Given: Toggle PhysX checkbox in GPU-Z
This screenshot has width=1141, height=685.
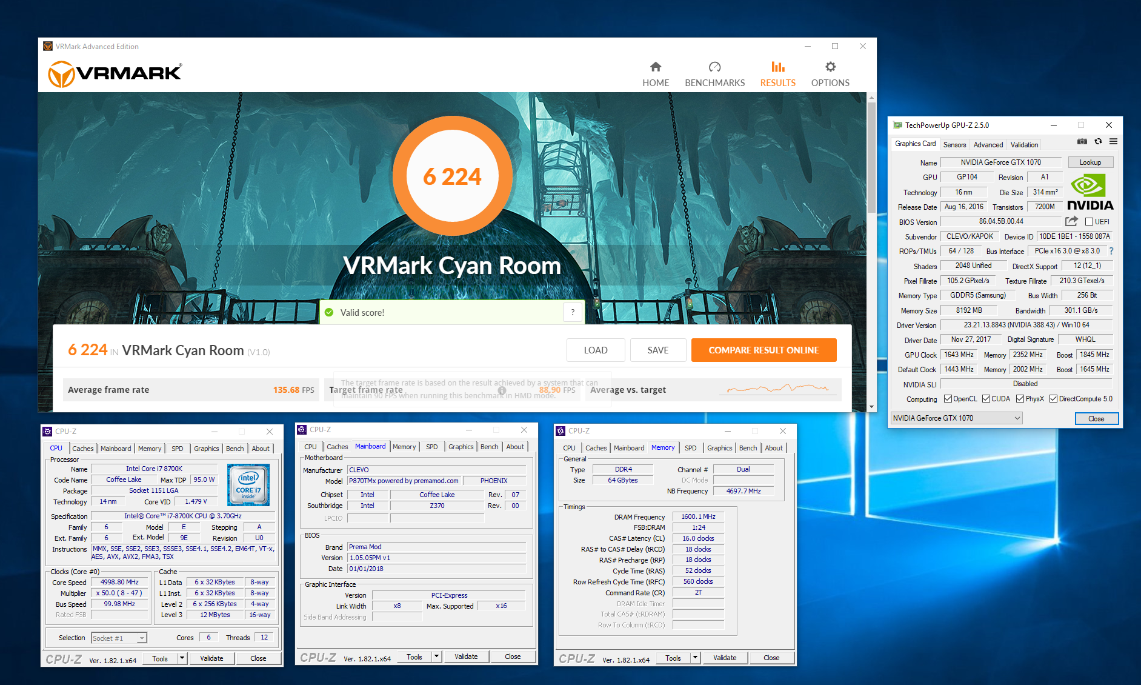Looking at the screenshot, I should [x=1020, y=399].
